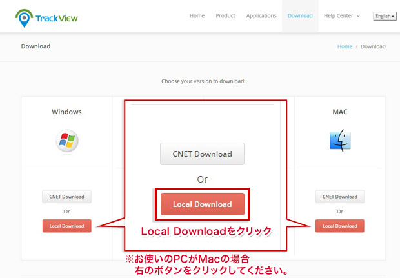
Task: Open the Home menu item
Action: (197, 16)
